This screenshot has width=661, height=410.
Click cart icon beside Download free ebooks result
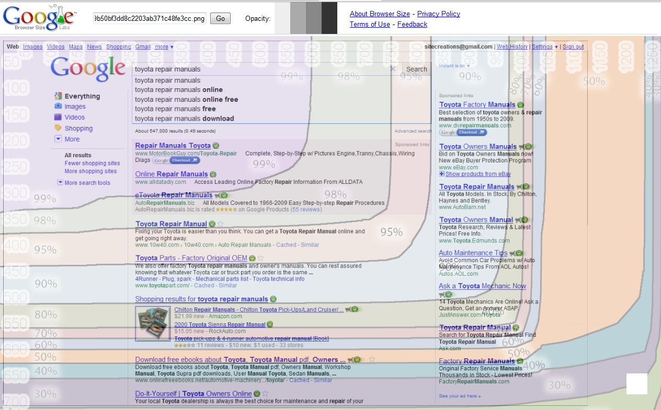[x=349, y=360]
